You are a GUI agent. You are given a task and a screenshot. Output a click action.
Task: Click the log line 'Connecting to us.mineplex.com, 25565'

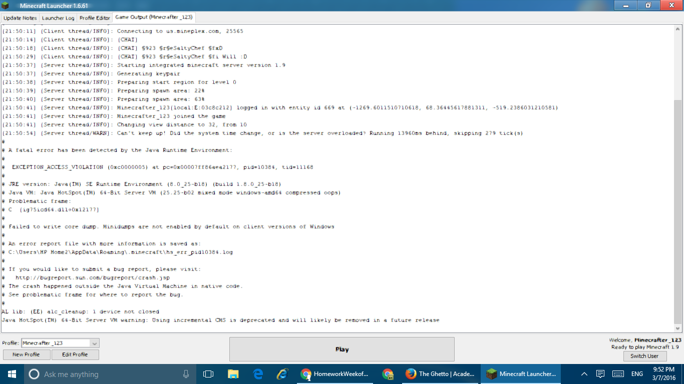(x=123, y=31)
